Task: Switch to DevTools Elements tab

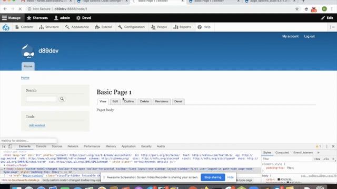Action: pos(25,146)
